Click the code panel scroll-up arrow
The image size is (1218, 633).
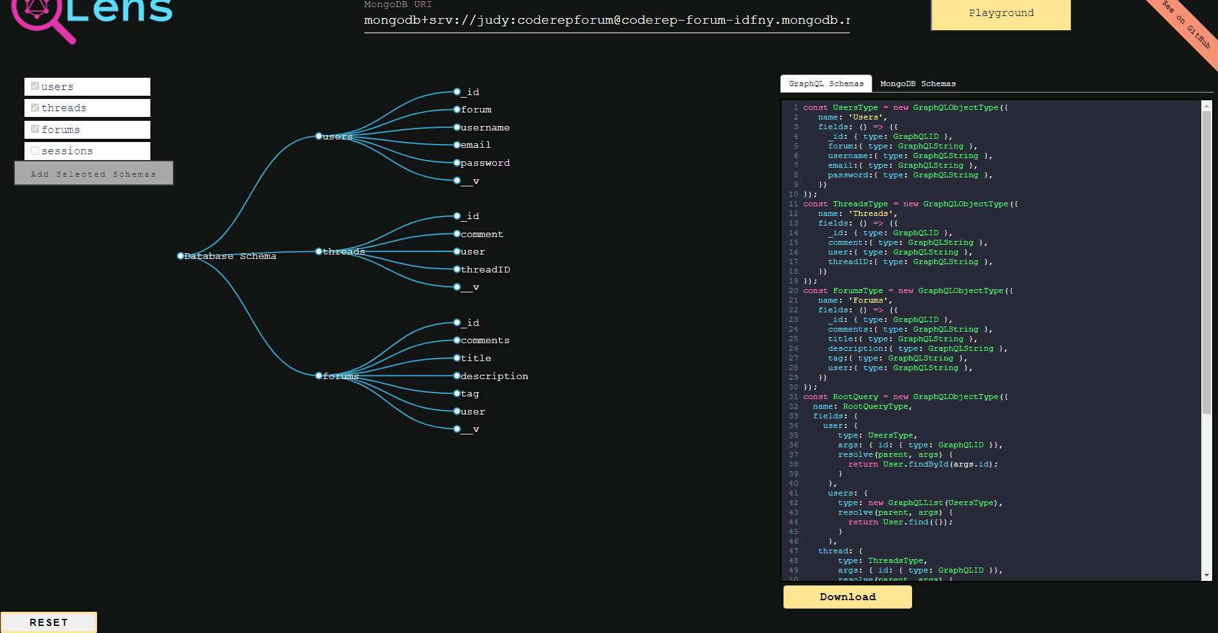coord(1206,106)
